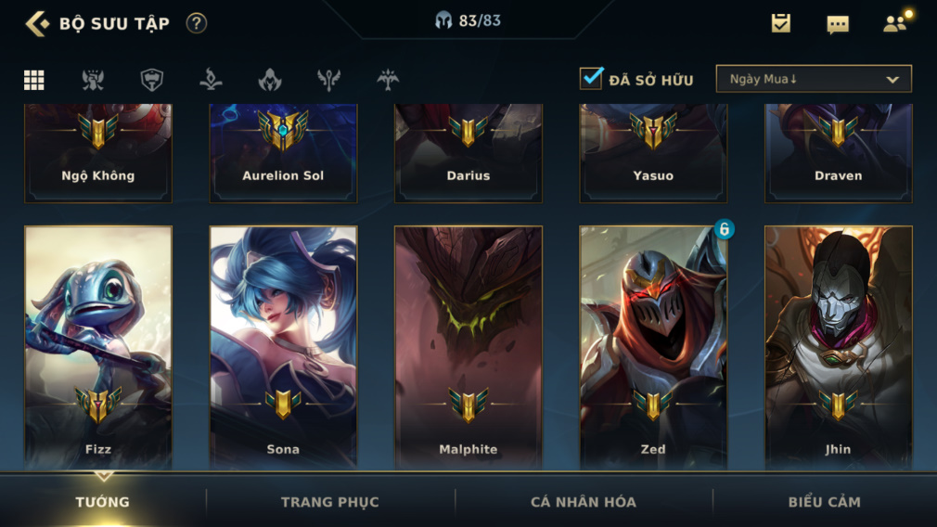Filter champions by the assassin role icon
Viewport: 937px width, 527px height.
[x=270, y=80]
